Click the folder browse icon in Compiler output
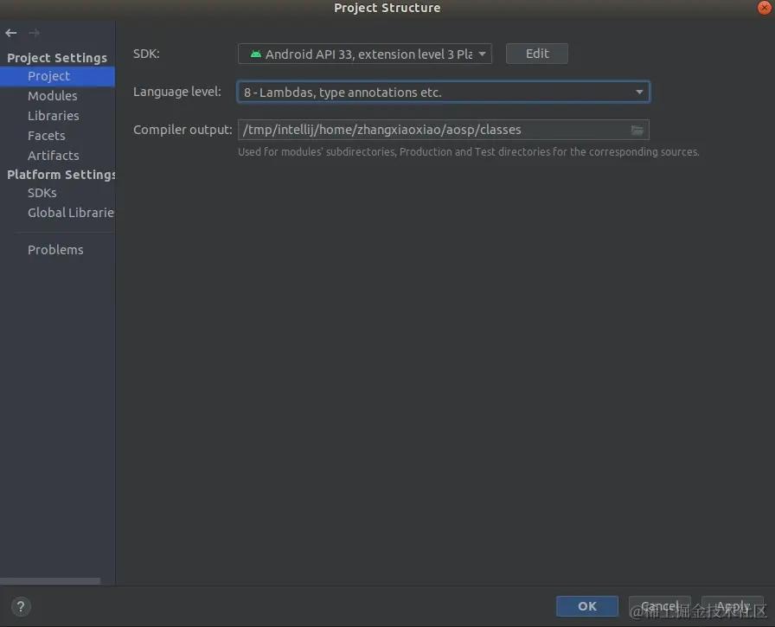 637,130
